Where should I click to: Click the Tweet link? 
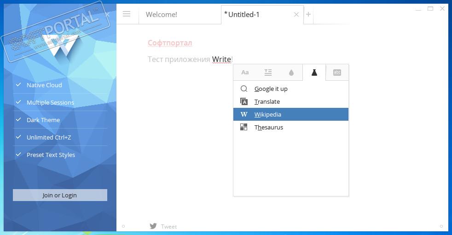coord(169,227)
